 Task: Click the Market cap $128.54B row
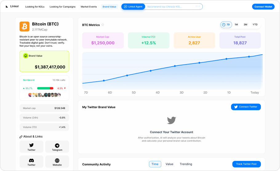coord(44,108)
